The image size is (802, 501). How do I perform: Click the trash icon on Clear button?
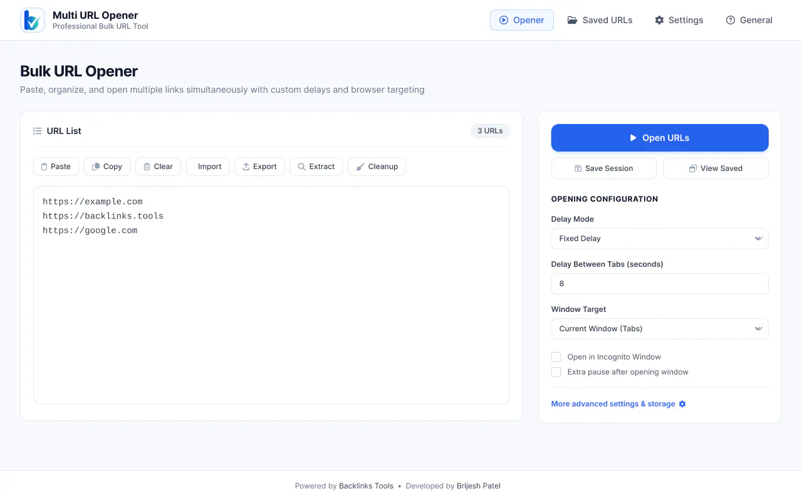(147, 167)
